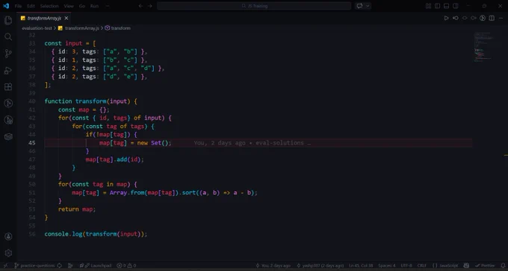Click the Run file play icon
The height and width of the screenshot is (271, 508).
point(446,18)
